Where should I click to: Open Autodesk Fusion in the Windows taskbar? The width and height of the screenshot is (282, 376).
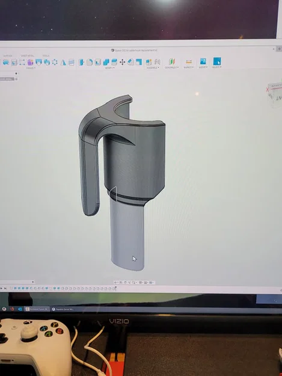coord(37,309)
